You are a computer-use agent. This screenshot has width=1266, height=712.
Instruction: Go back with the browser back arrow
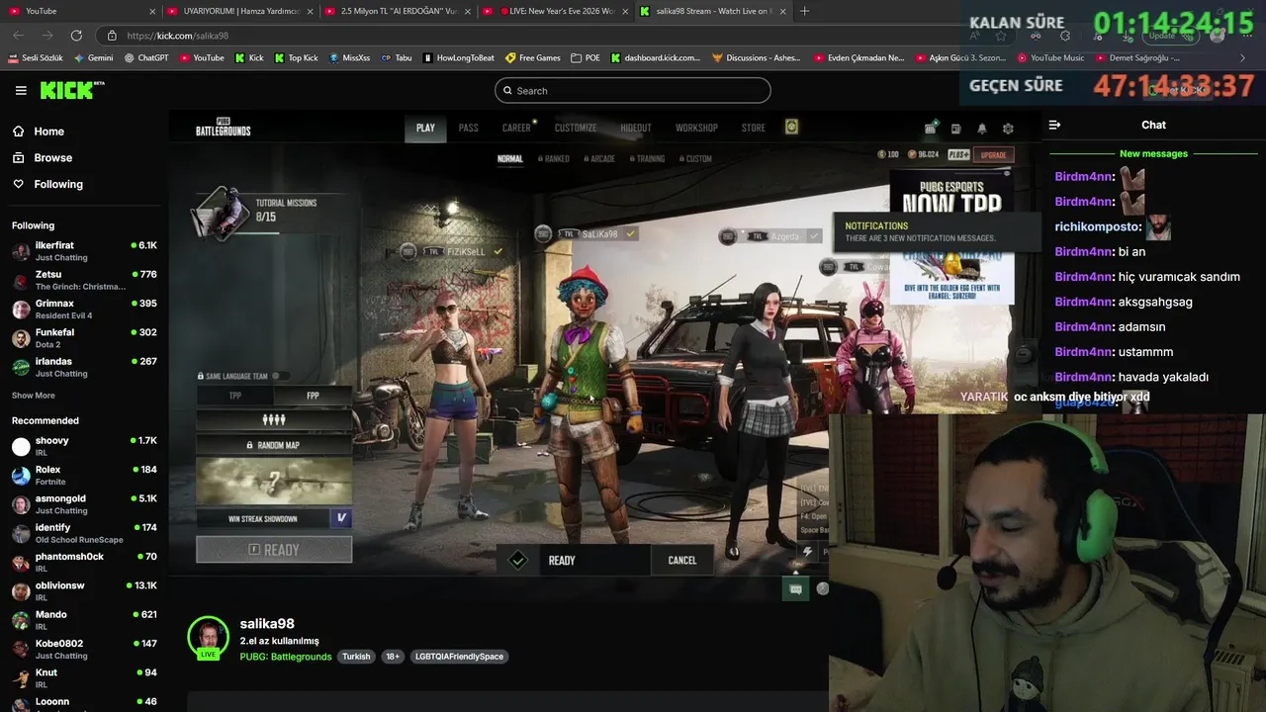[x=18, y=36]
